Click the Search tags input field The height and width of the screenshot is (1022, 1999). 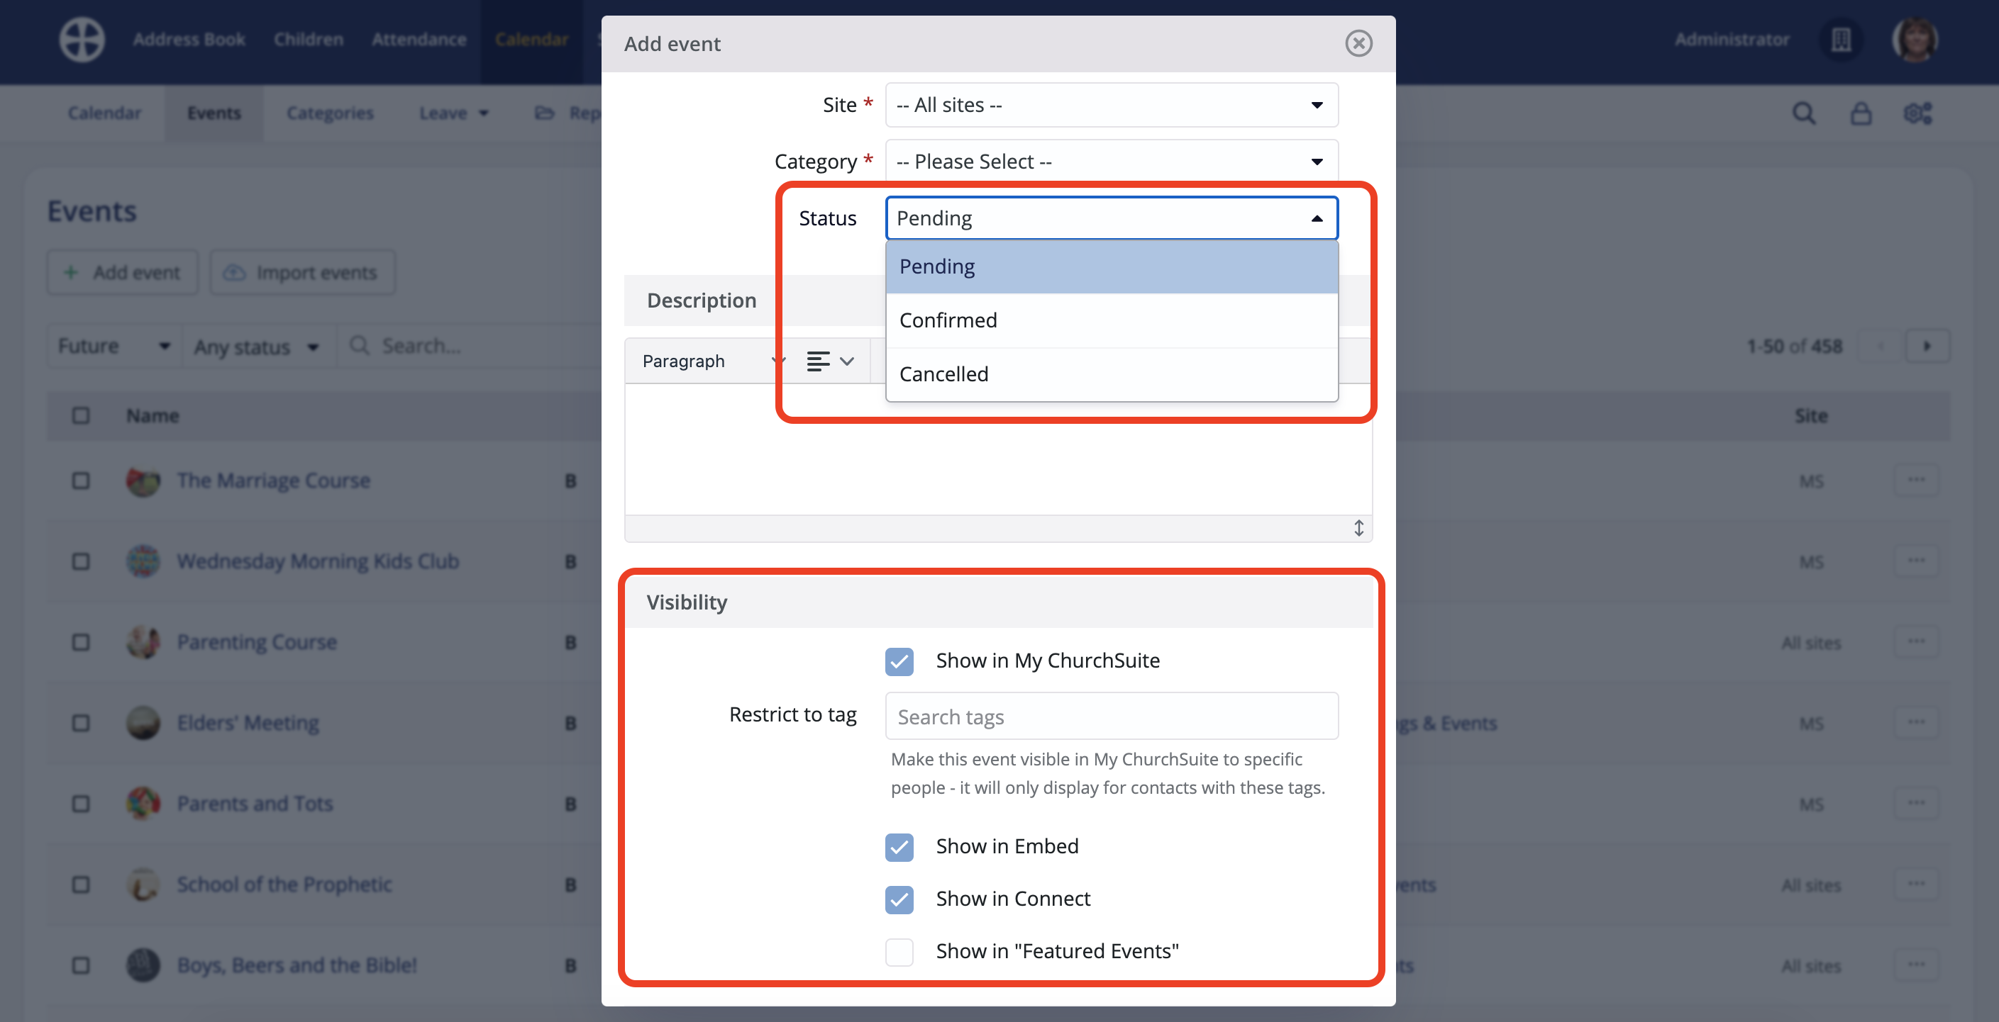(1112, 716)
